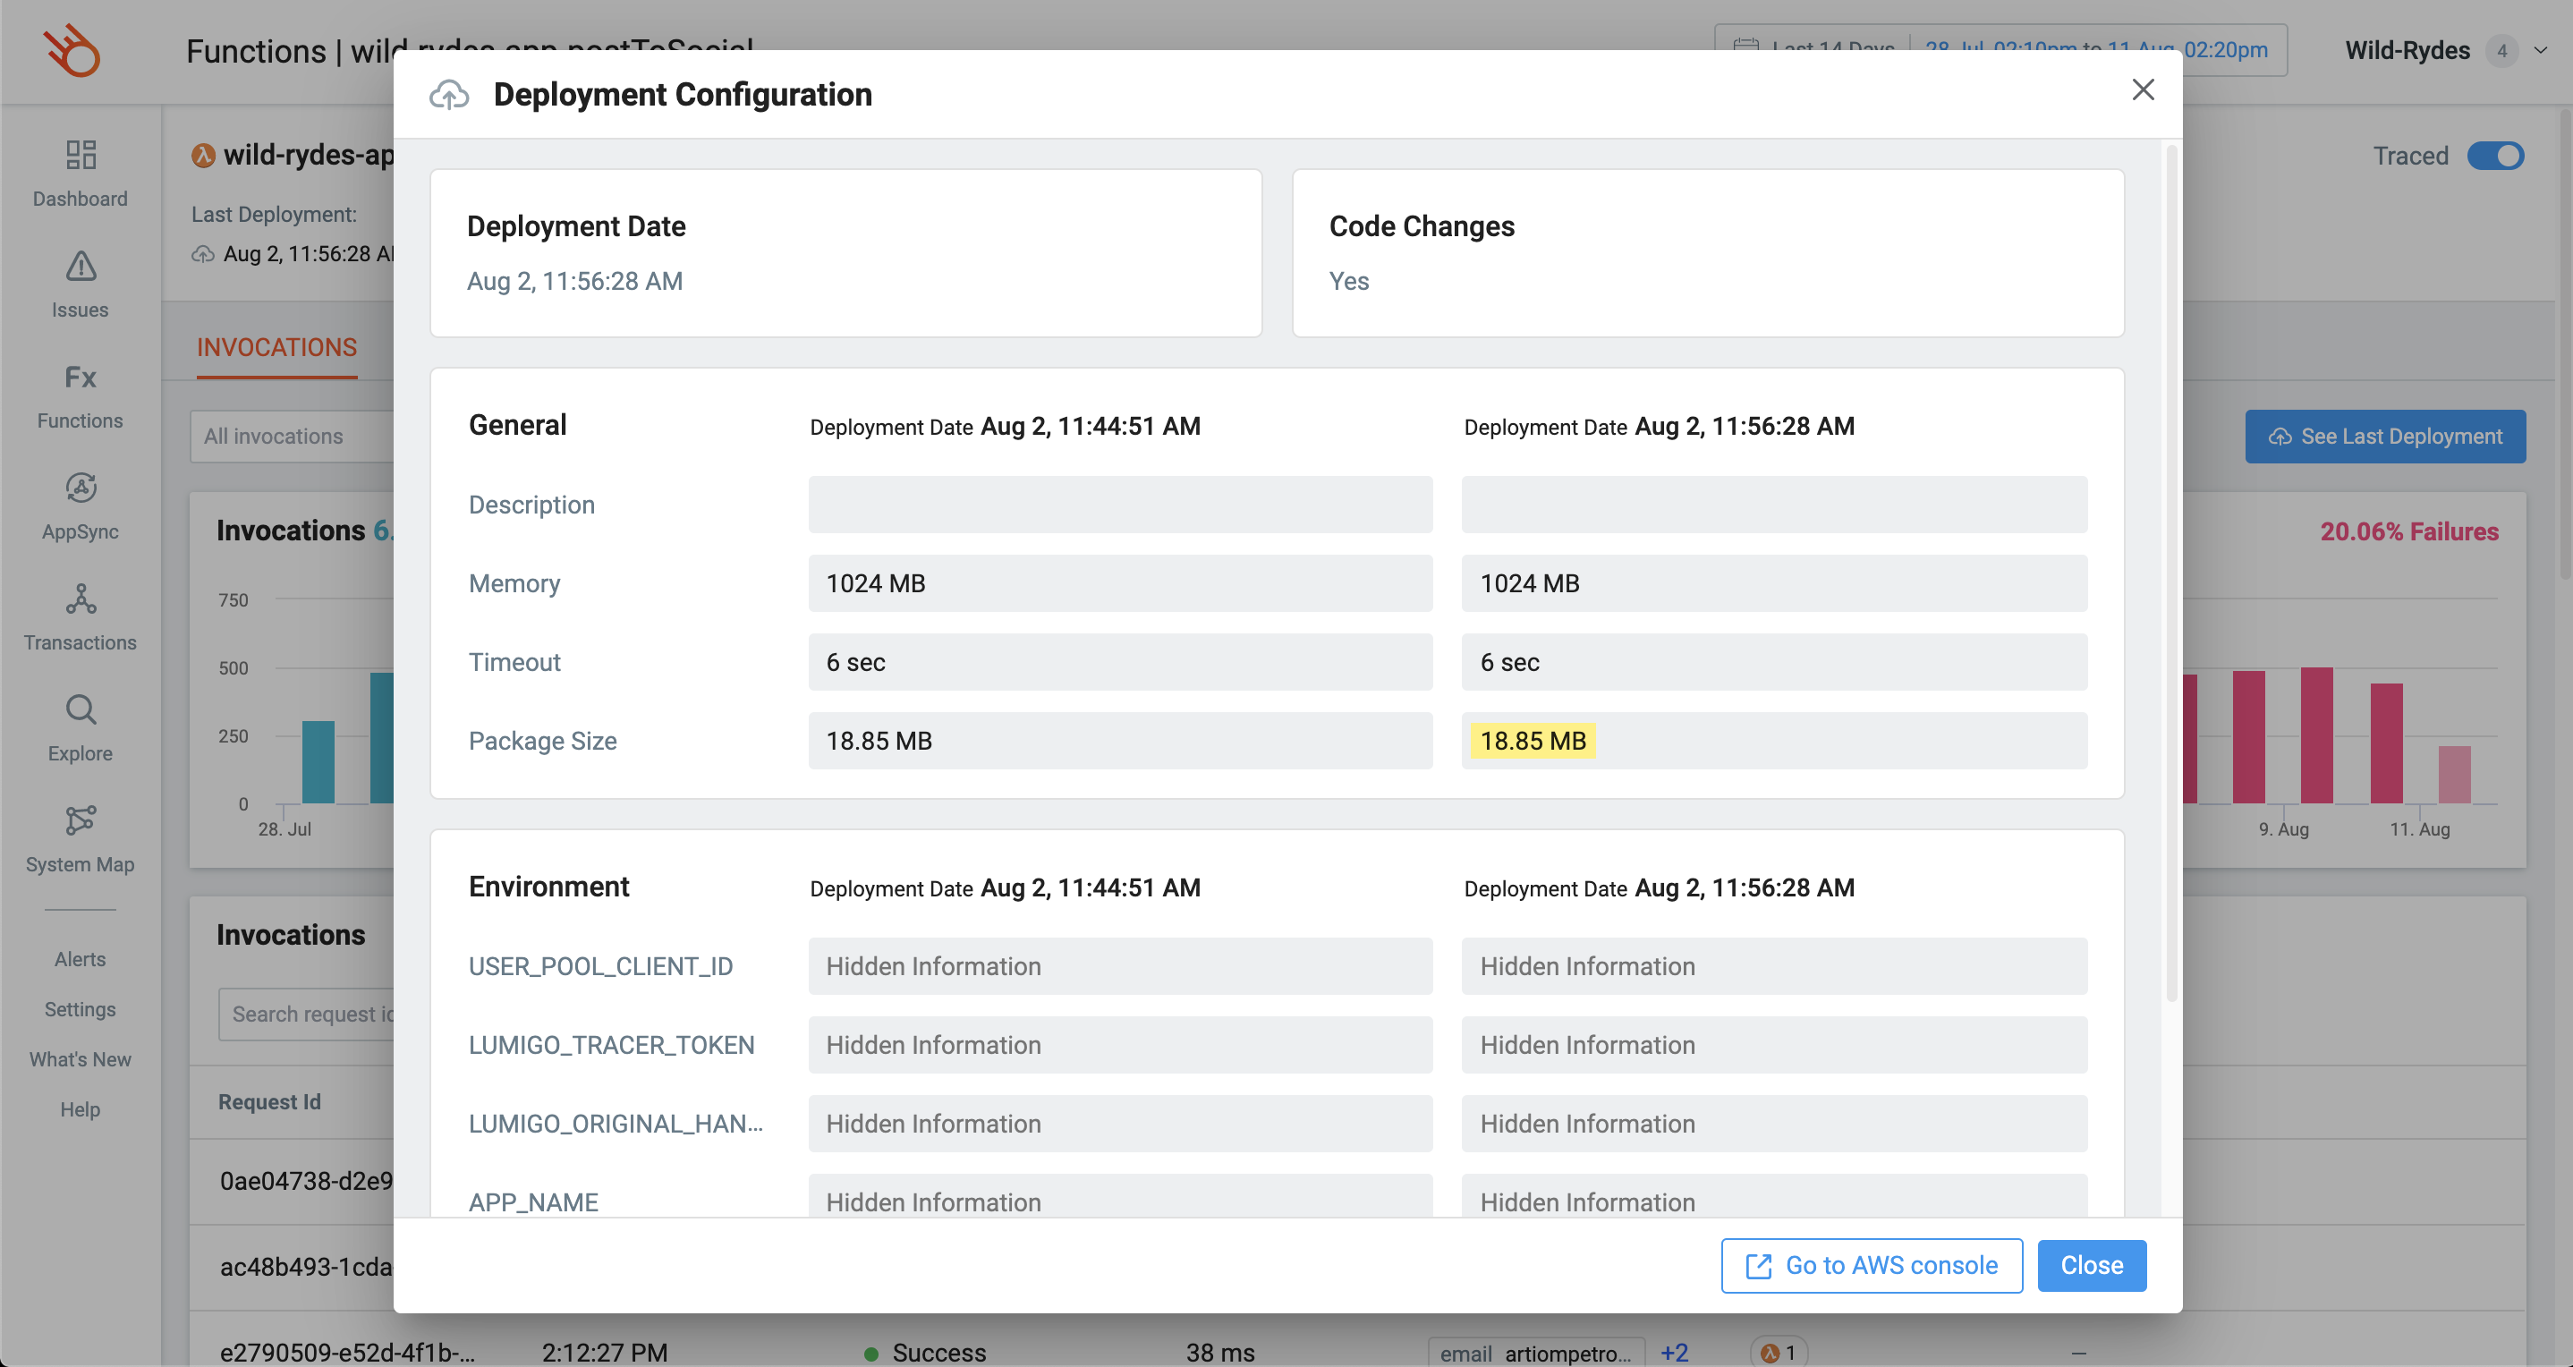Image resolution: width=2573 pixels, height=1367 pixels.
Task: Open the AppSync sidebar icon
Action: point(80,488)
